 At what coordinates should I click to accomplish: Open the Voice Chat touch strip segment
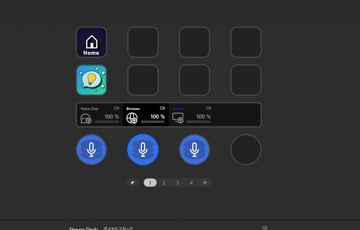click(x=100, y=115)
